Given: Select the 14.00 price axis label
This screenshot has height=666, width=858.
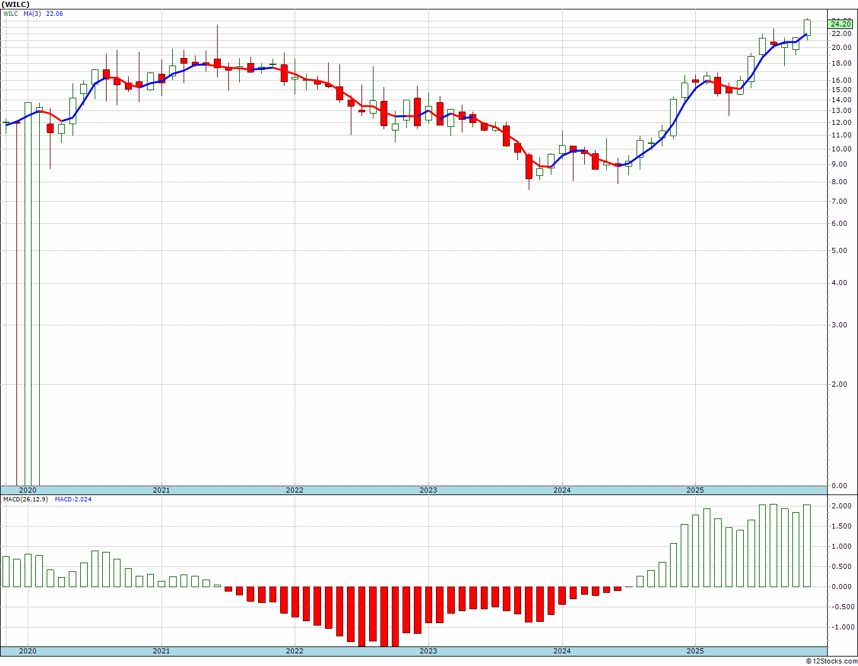Looking at the screenshot, I should click(x=842, y=100).
